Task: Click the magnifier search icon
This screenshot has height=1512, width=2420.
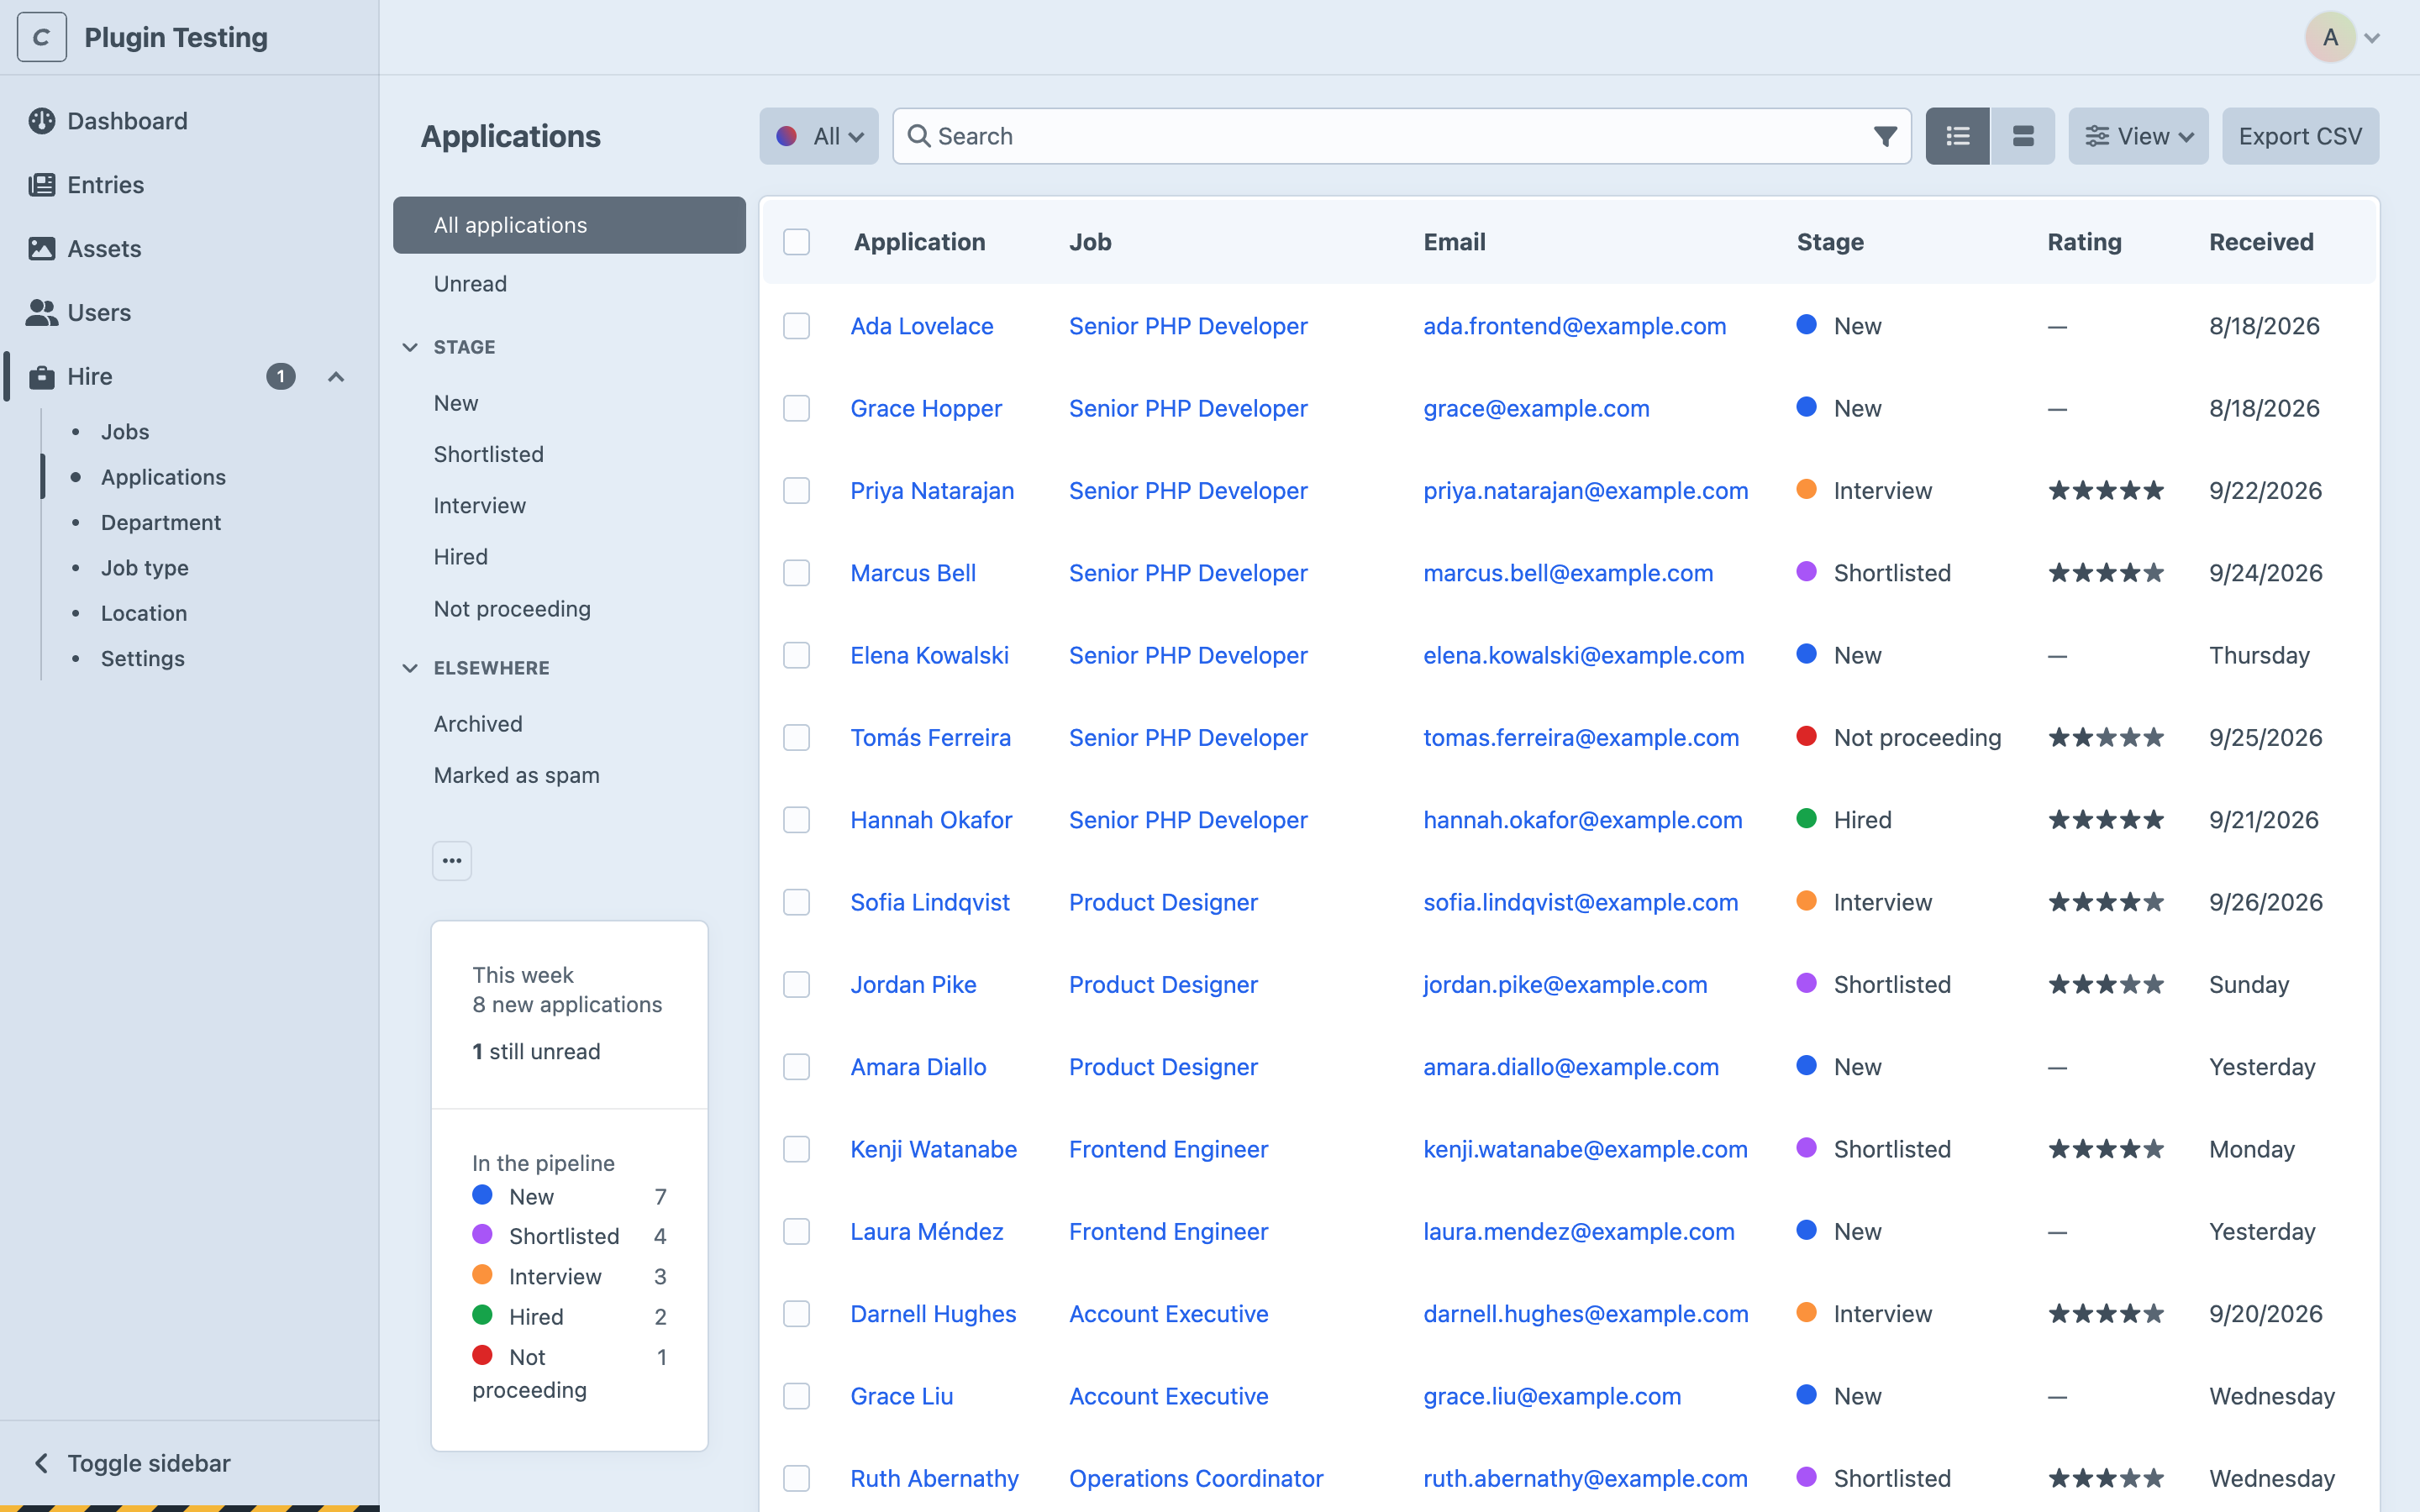Action: click(919, 136)
